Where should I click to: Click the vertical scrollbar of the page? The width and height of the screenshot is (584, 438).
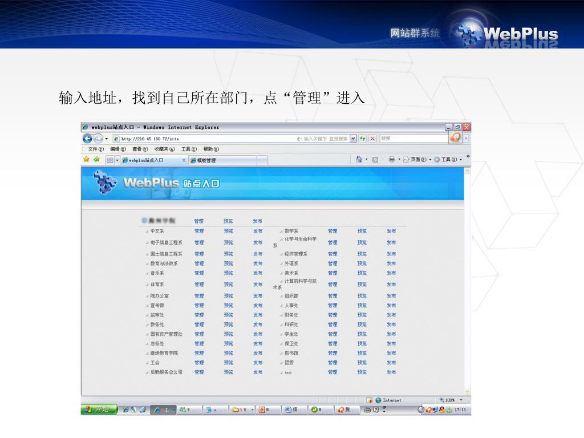(468, 281)
